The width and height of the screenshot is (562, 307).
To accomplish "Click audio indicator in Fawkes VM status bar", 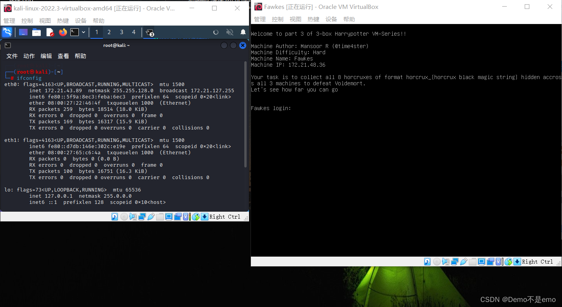I will 446,262.
